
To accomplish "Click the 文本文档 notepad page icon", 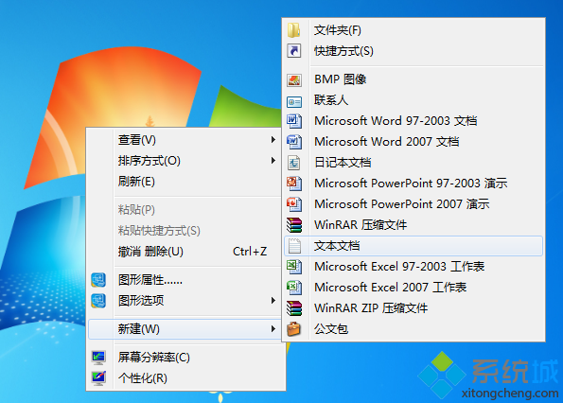I will click(295, 246).
